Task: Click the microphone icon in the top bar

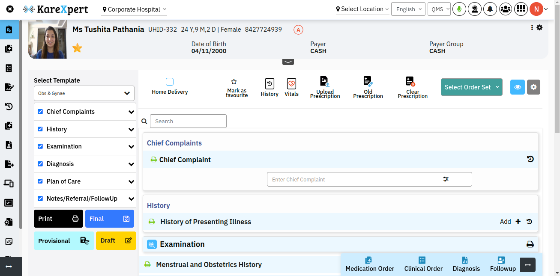Action: coord(459,9)
